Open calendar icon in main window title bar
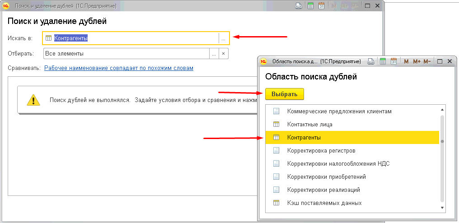The image size is (459, 223). (321, 5)
